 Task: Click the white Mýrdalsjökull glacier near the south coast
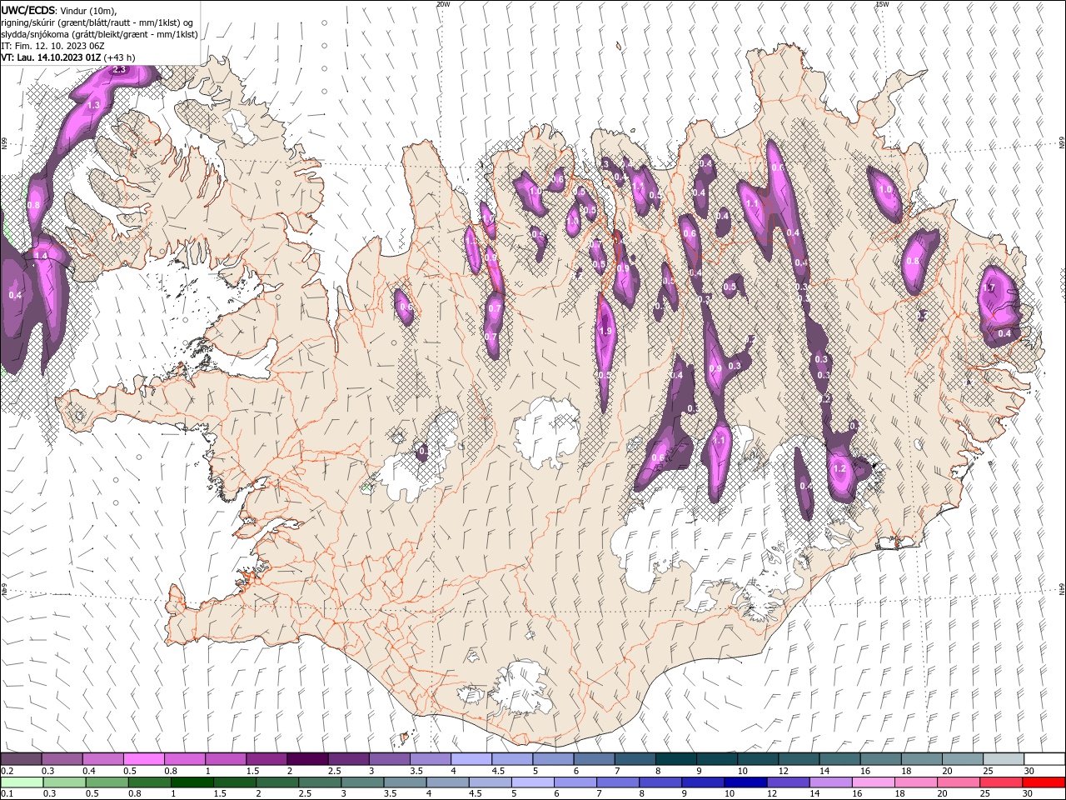[x=521, y=687]
